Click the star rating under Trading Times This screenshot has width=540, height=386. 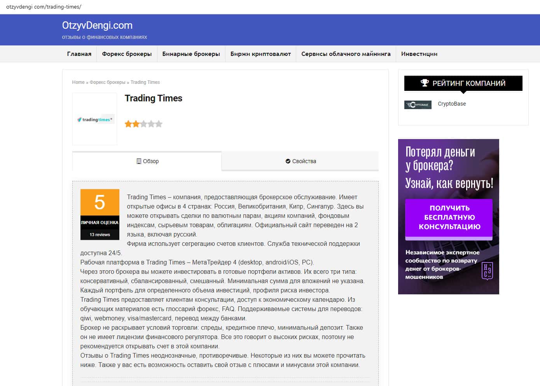pyautogui.click(x=143, y=124)
